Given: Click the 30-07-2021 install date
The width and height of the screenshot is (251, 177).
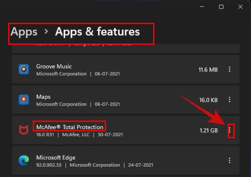Looking at the screenshot, I should (110, 135).
